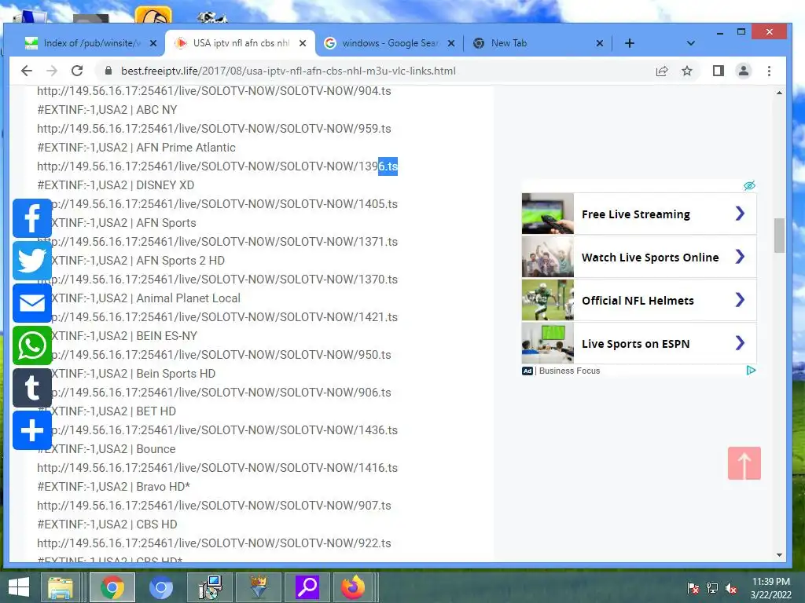Click muted volume tray icon
805x603 pixels.
tap(730, 587)
